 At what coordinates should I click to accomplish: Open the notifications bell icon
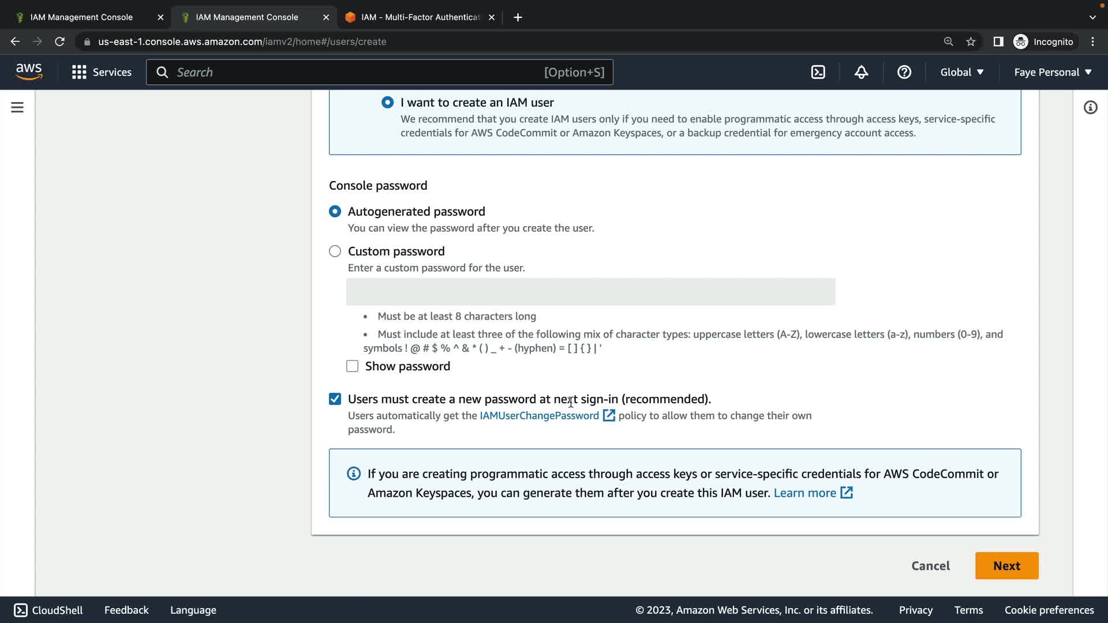(861, 72)
